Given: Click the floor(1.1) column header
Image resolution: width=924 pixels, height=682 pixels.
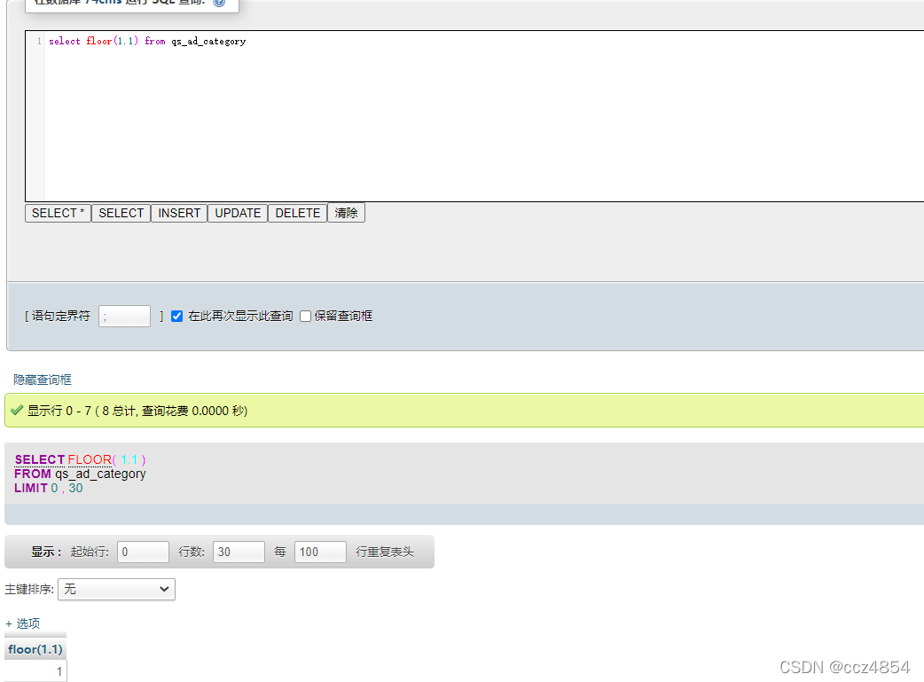Looking at the screenshot, I should point(35,648).
